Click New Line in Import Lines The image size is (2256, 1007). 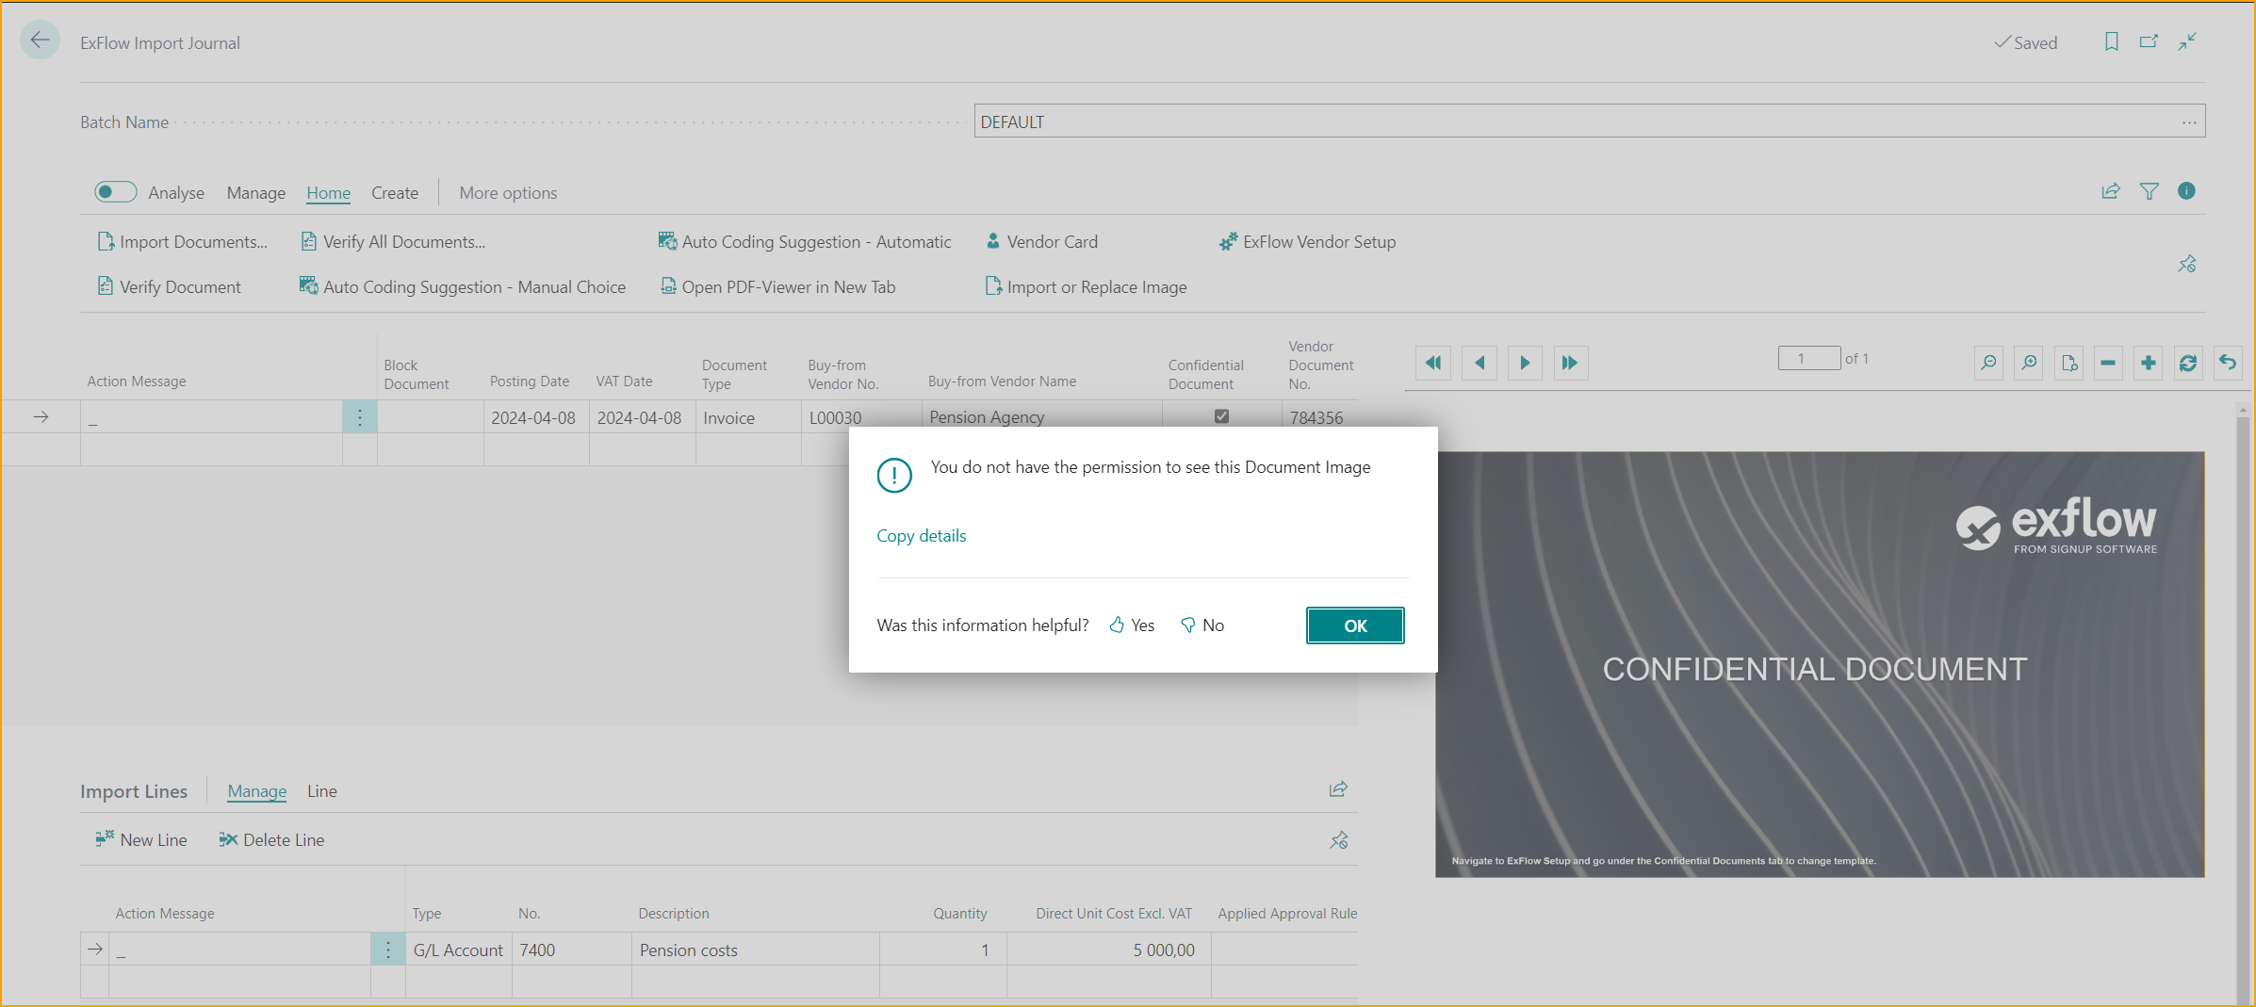(x=141, y=839)
